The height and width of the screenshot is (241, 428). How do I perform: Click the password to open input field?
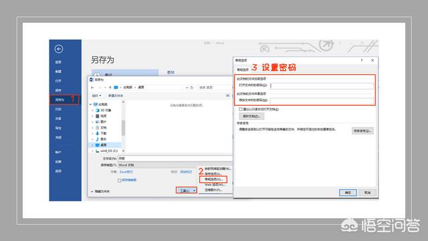click(x=322, y=86)
